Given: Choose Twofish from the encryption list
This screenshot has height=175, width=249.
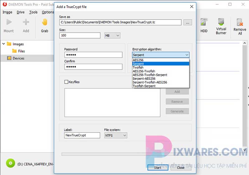Looking at the screenshot, I should [138, 67].
